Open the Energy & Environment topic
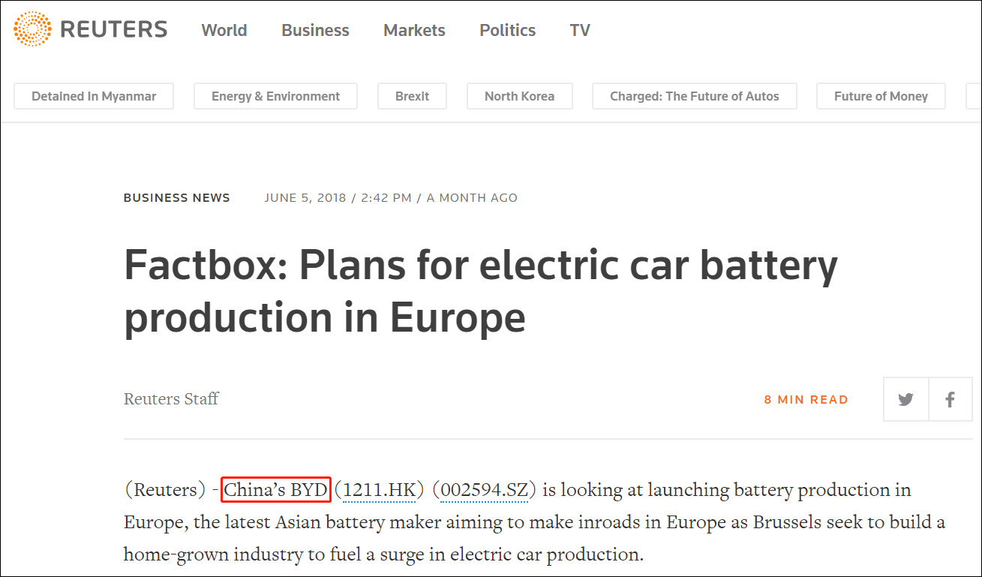Viewport: 982px width, 577px height. (275, 96)
